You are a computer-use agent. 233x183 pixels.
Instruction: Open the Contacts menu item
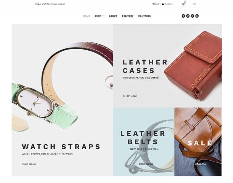145,16
